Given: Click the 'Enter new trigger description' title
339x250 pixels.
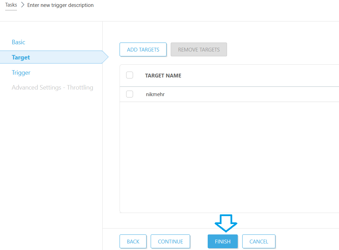Looking at the screenshot, I should 60,5.
